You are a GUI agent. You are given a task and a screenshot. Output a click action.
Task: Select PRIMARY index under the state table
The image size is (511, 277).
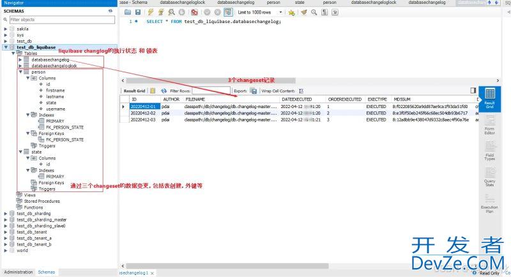tap(55, 177)
